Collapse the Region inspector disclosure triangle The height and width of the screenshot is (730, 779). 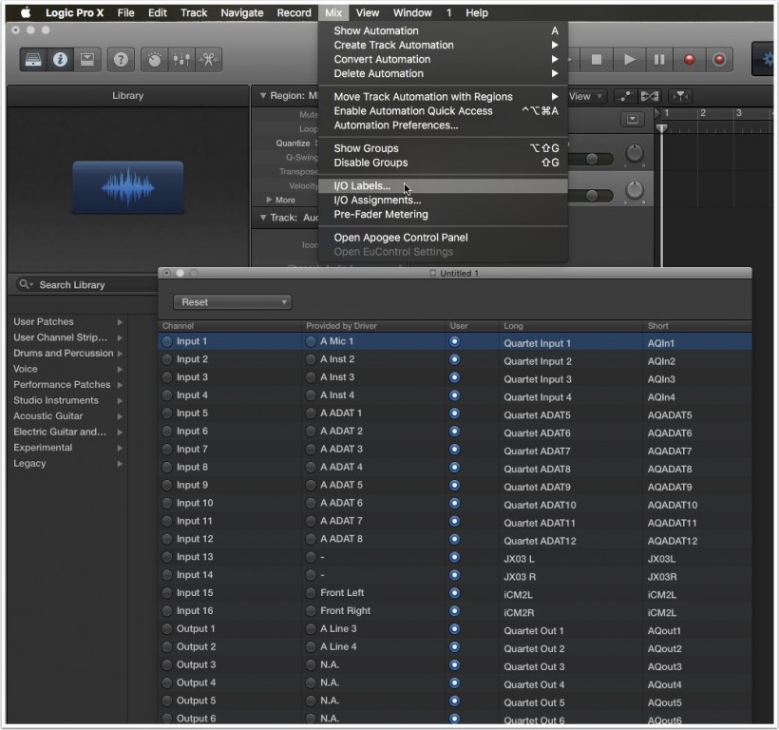pyautogui.click(x=263, y=95)
